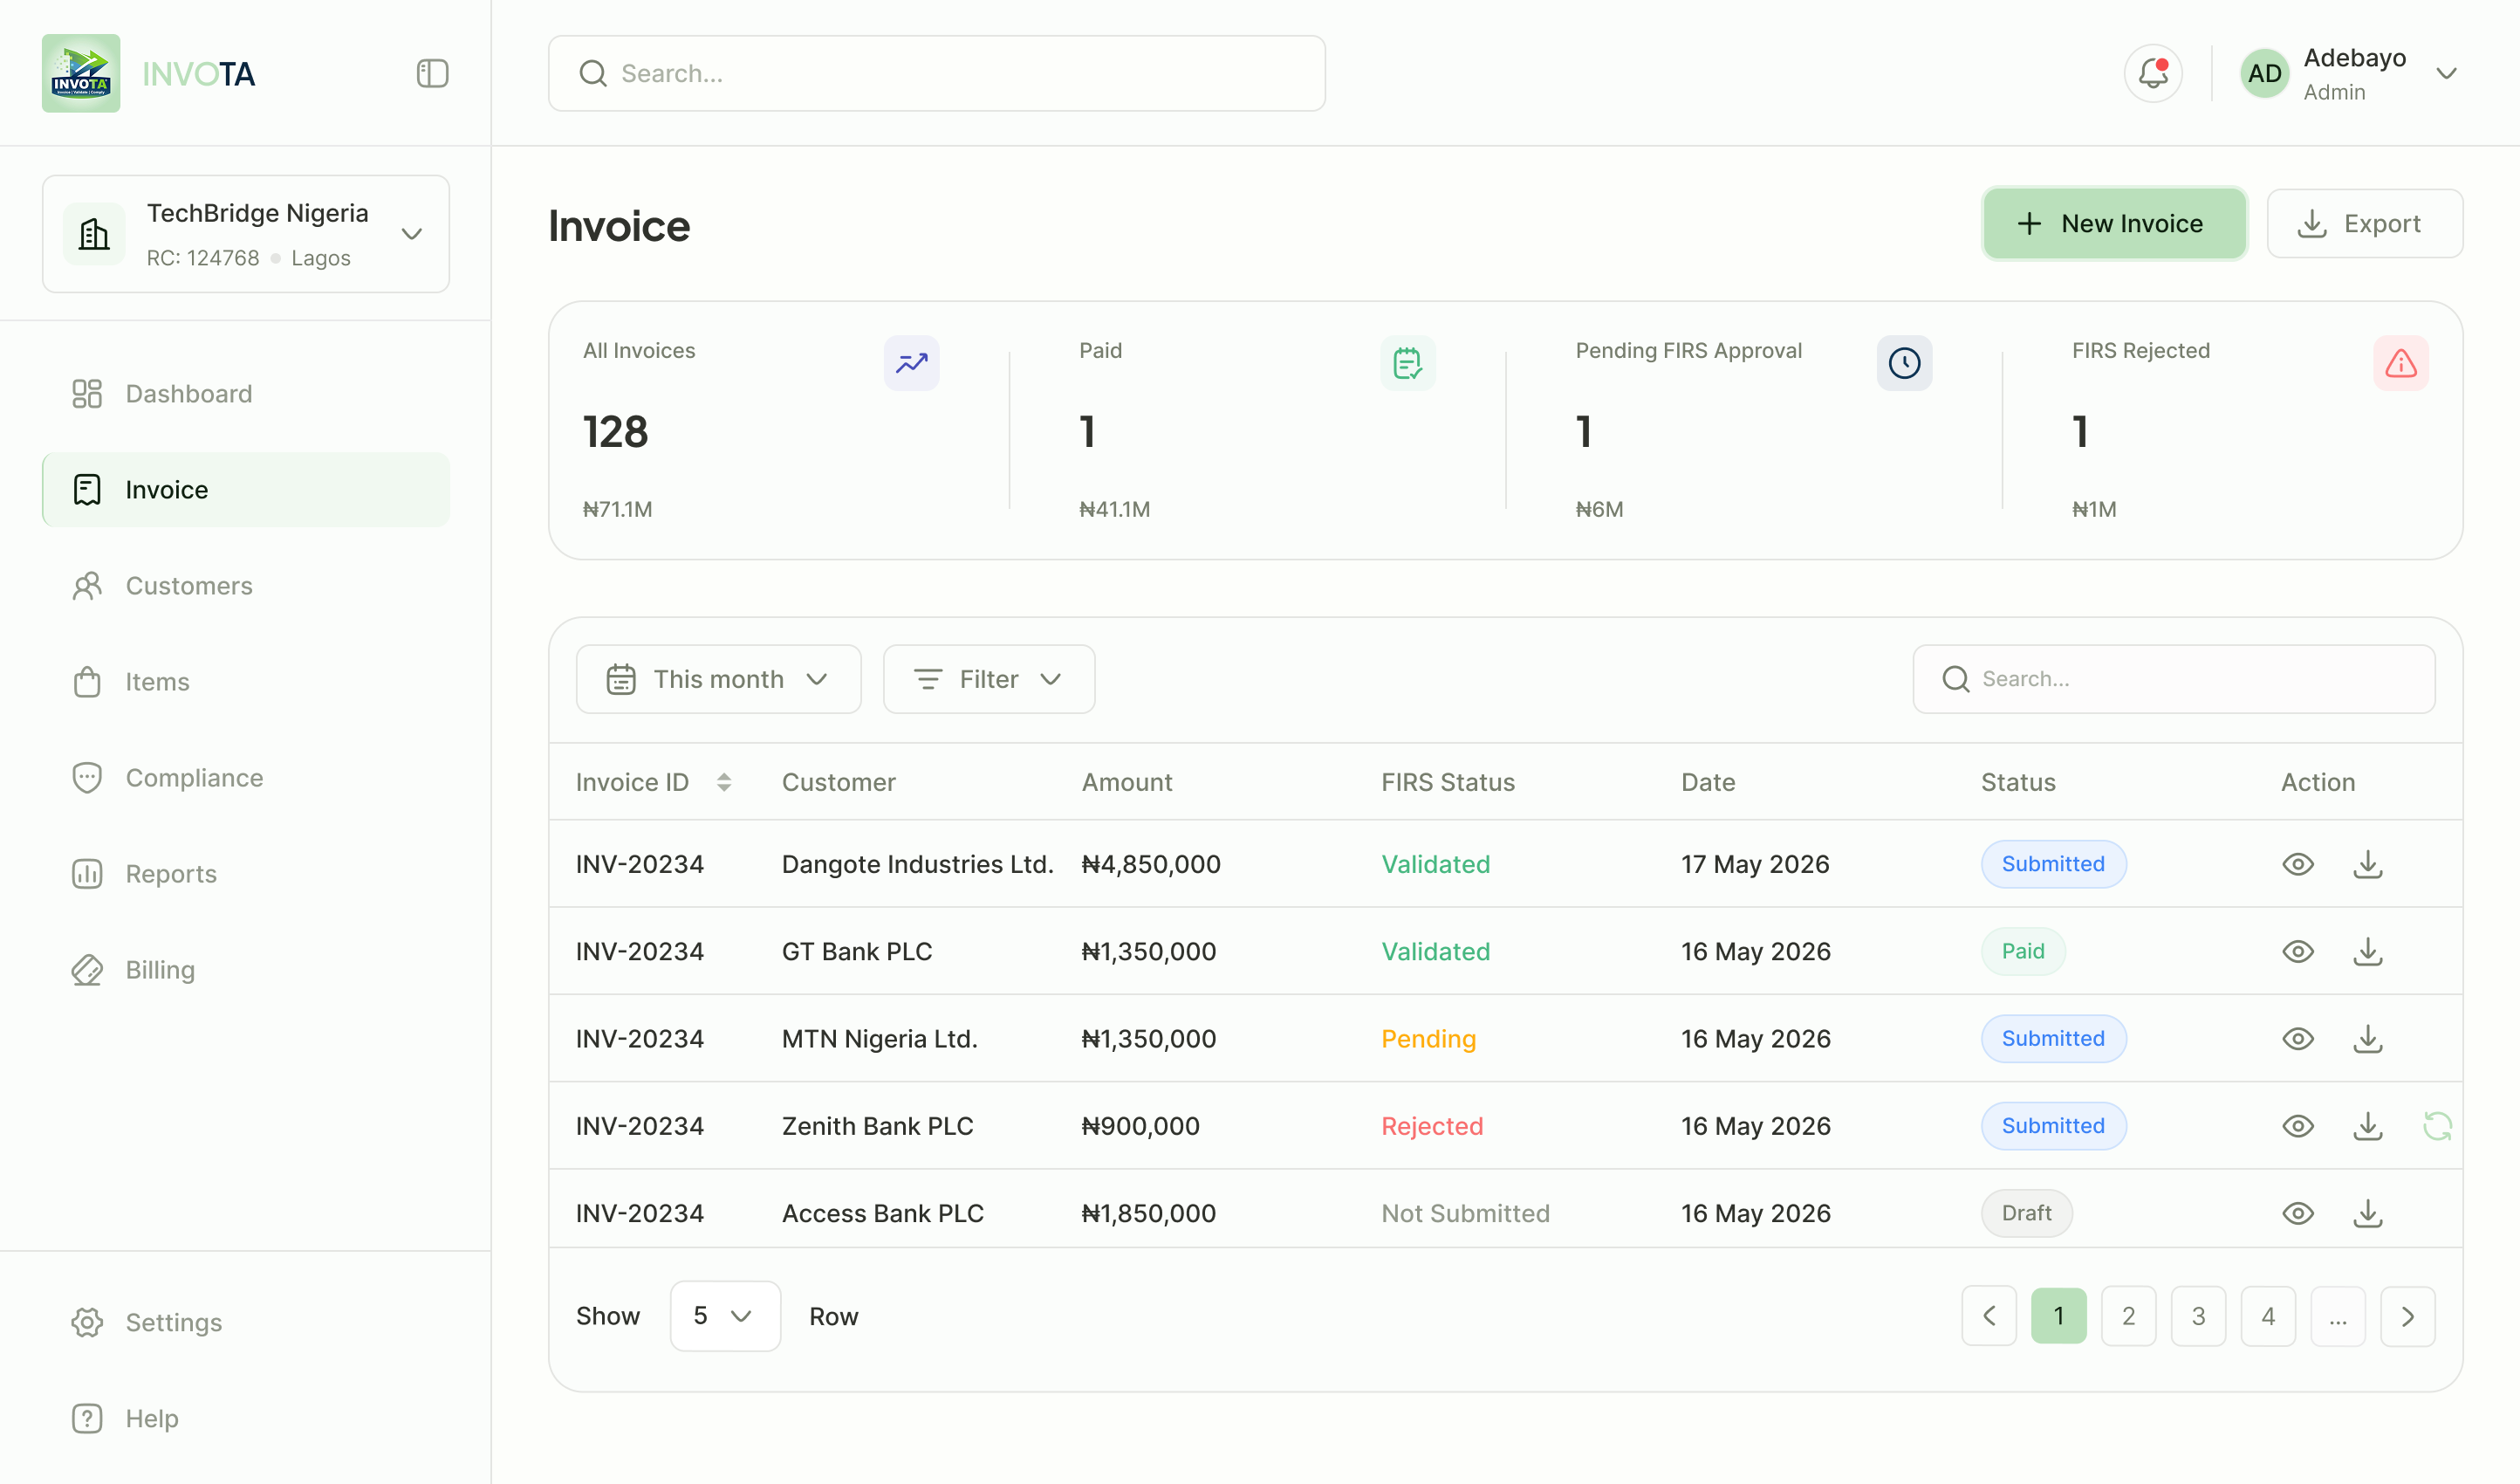
Task: Download the GT Bank PLC invoice
Action: coord(2367,951)
